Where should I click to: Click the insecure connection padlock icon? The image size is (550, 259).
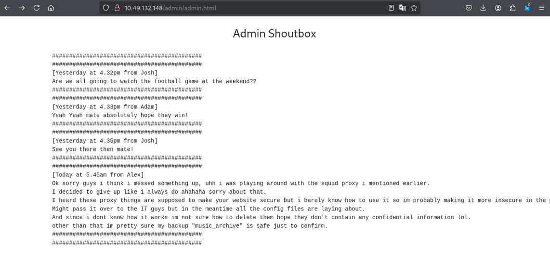point(116,8)
